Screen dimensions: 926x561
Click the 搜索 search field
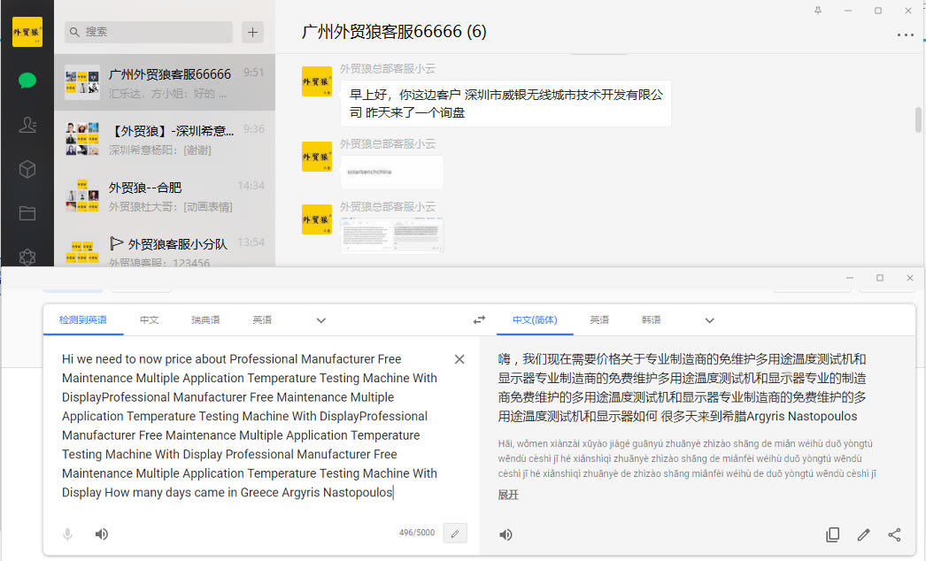(x=149, y=32)
